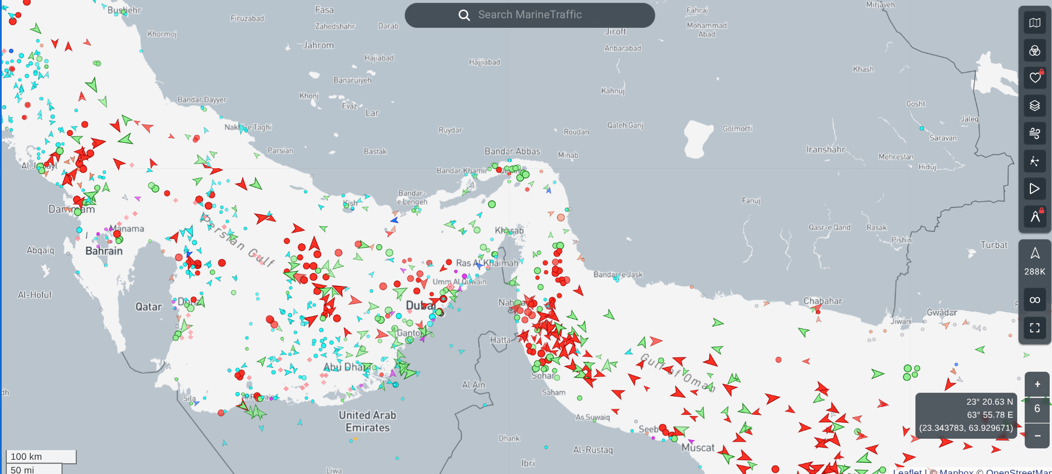Viewport: 1052px width, 474px height.
Task: Click the 100 km scale bar
Action: click(41, 456)
